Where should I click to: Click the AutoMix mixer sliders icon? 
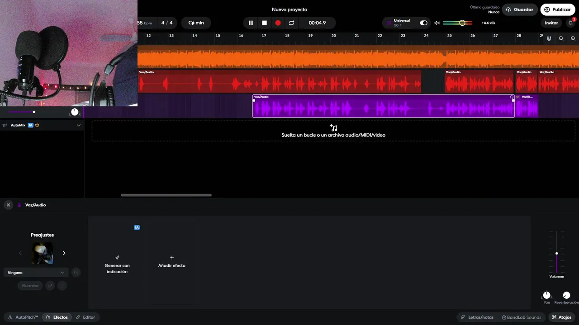5,125
